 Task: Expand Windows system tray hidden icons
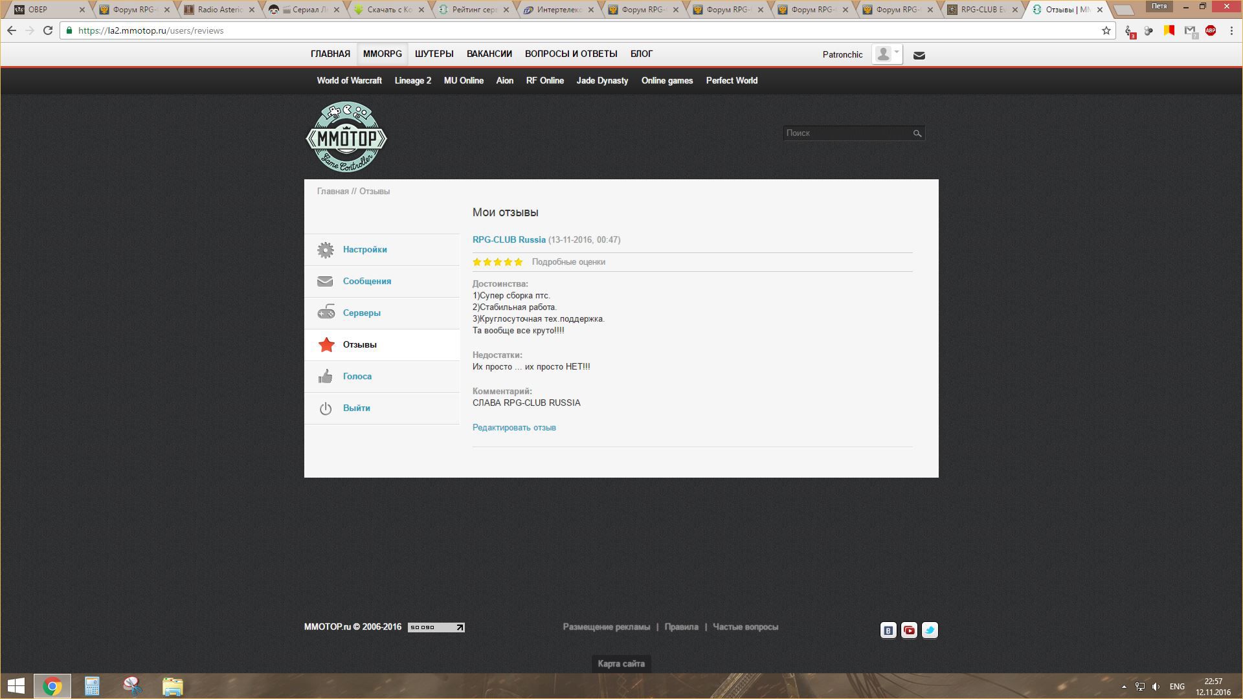(1124, 687)
